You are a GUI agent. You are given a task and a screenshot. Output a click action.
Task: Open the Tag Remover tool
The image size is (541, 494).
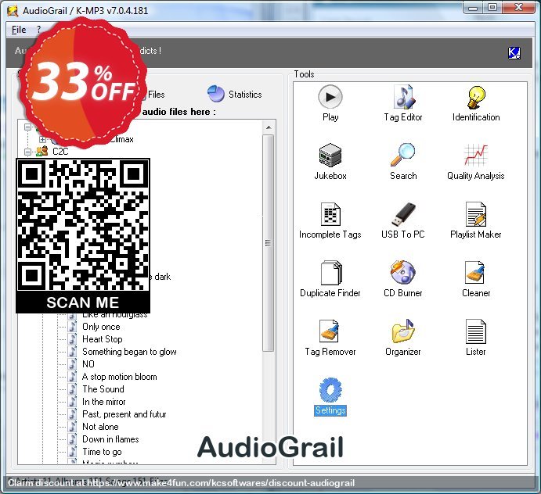330,338
